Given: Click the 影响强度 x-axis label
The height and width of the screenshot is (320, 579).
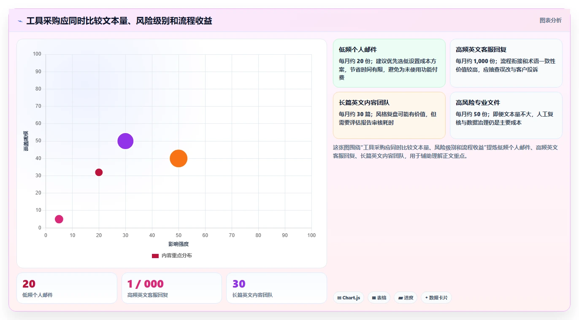Looking at the screenshot, I should click(x=179, y=244).
